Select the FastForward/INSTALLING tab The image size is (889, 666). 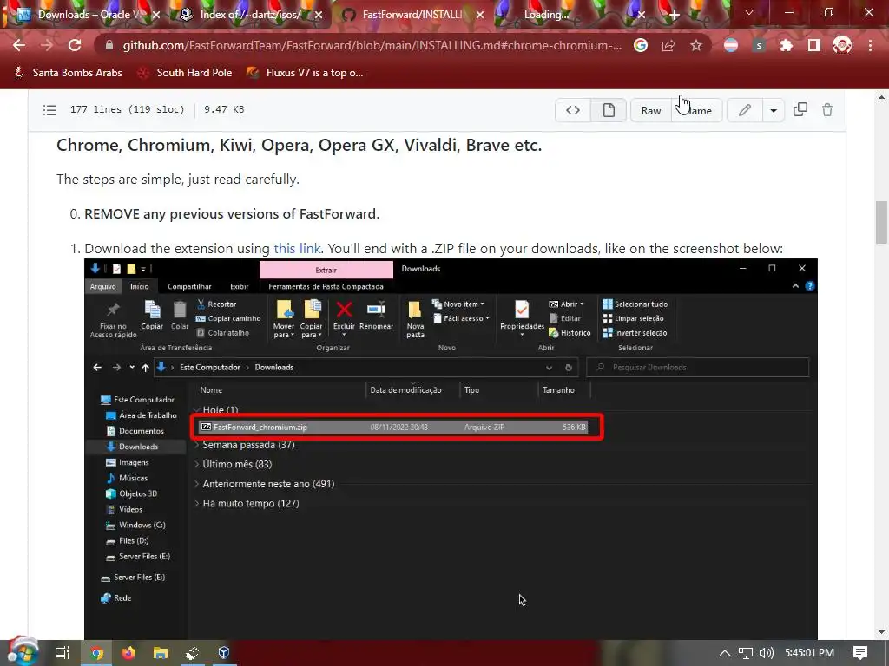pyautogui.click(x=412, y=15)
